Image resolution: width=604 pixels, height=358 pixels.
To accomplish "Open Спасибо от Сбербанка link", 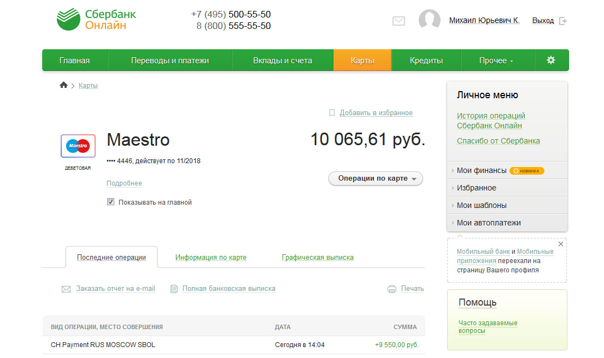I will pos(499,141).
